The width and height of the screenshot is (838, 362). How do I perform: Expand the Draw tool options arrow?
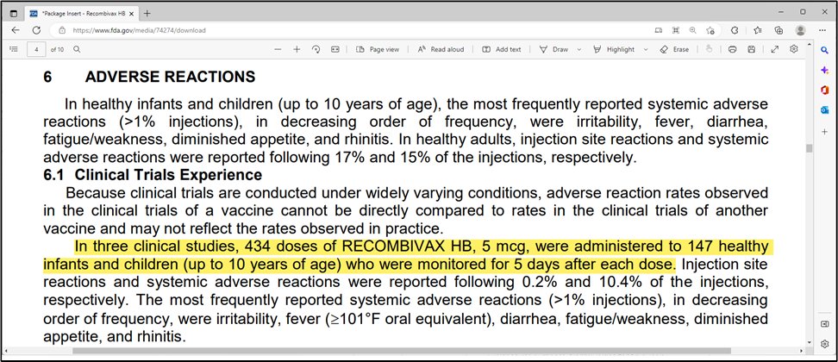[578, 50]
